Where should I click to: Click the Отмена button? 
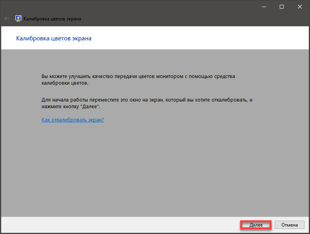pyautogui.click(x=290, y=225)
